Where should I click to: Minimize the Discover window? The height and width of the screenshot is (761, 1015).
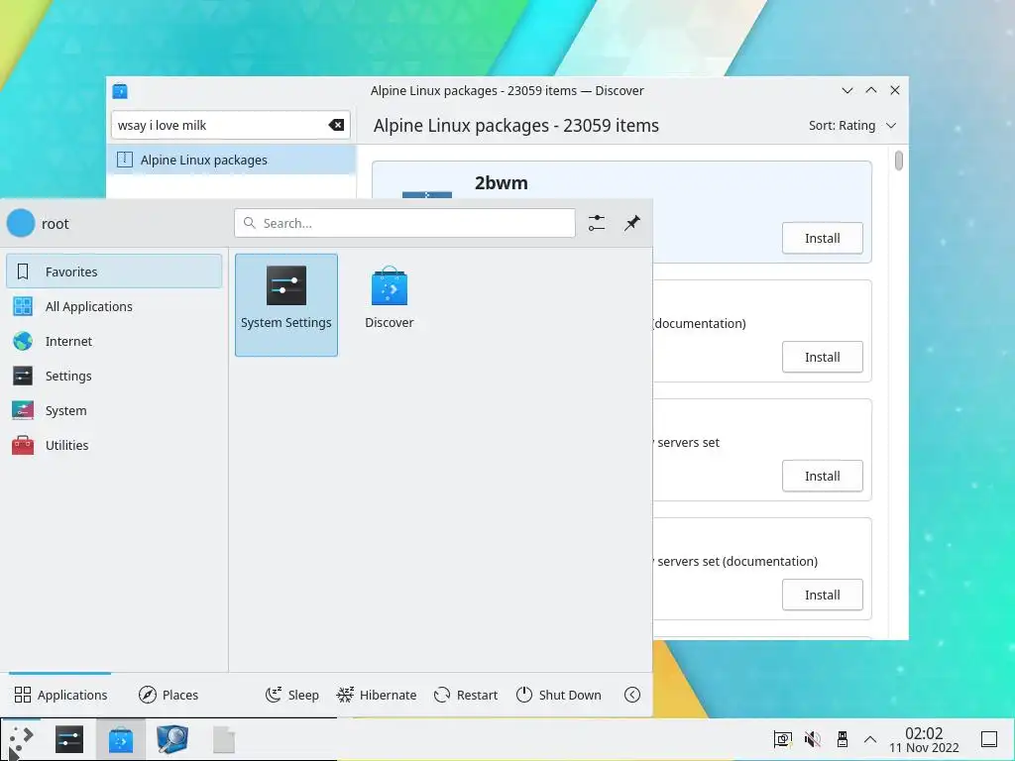tap(847, 90)
